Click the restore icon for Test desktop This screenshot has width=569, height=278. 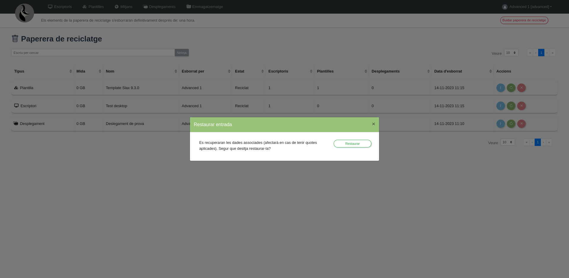click(511, 106)
